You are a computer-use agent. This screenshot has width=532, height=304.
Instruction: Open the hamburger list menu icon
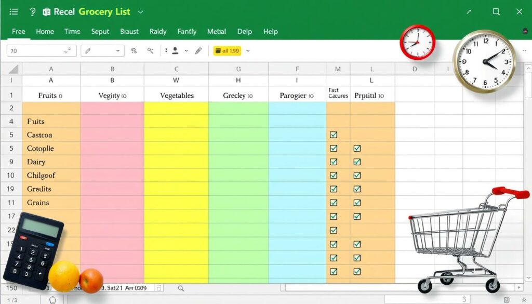tap(14, 12)
